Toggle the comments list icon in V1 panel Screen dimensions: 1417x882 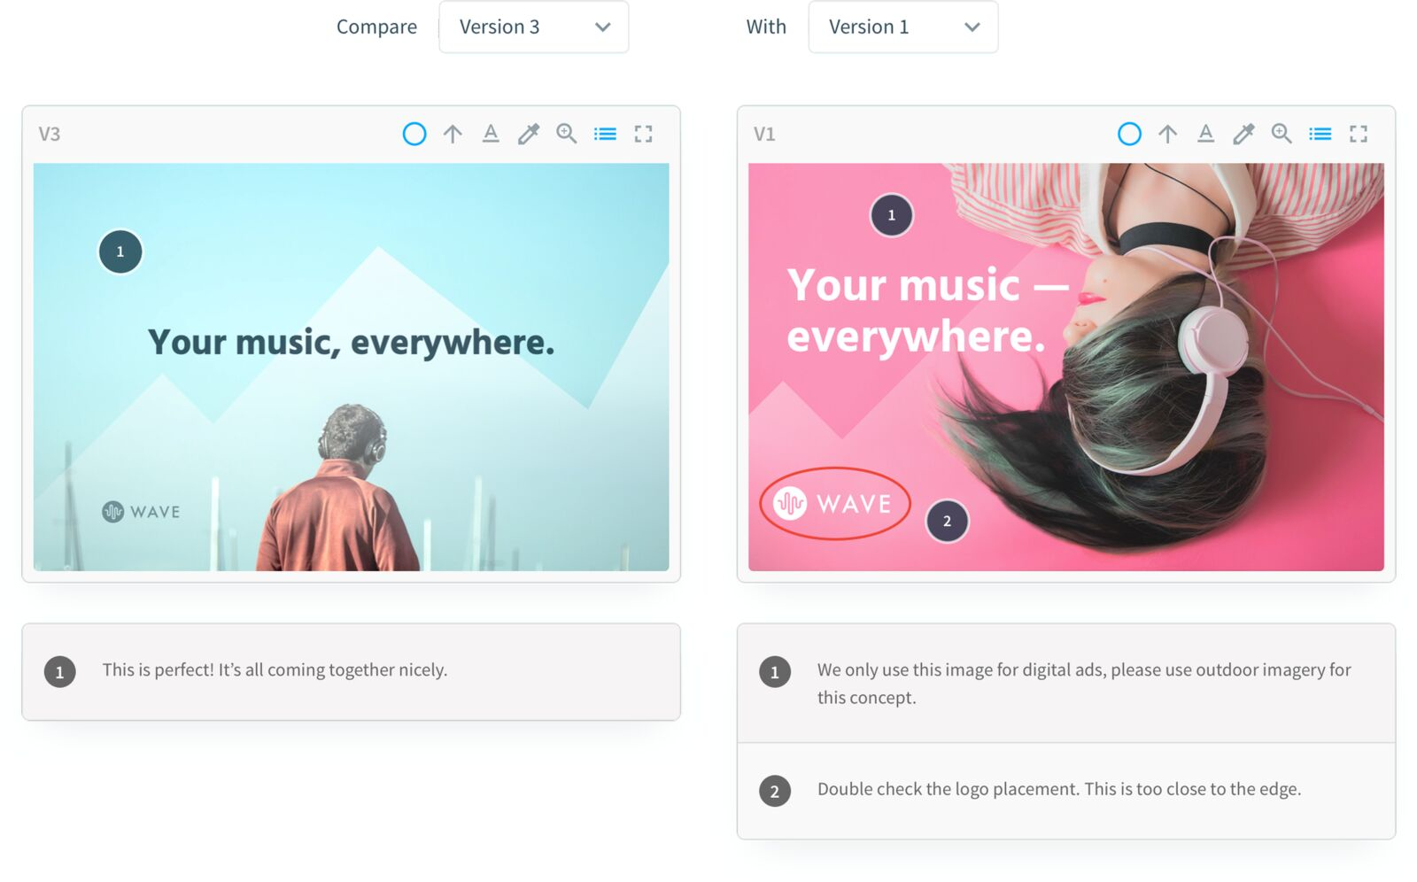(x=1320, y=134)
